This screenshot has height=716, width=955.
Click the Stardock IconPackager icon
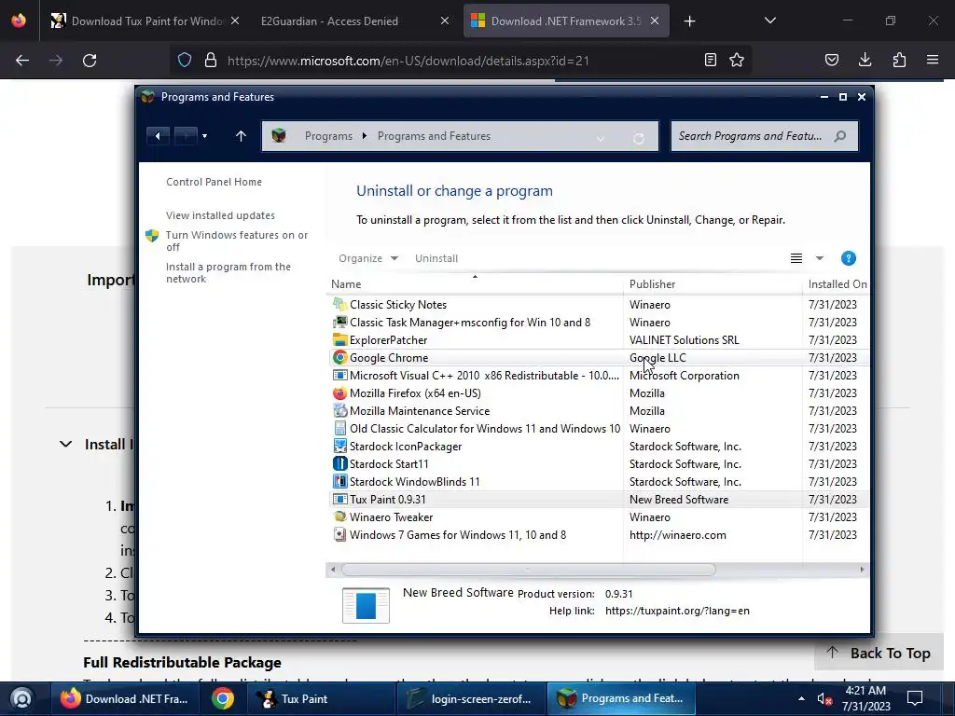[339, 447]
